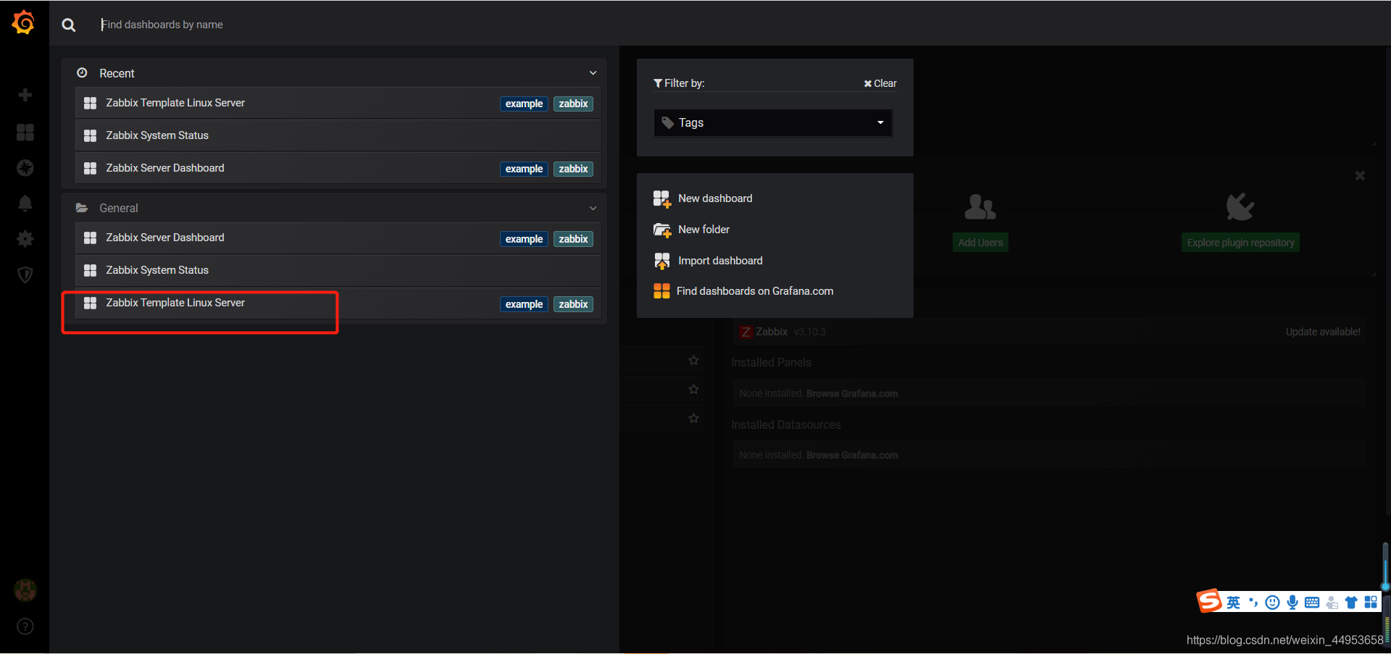This screenshot has height=654, width=1391.
Task: Open the Explore compass icon in sidebar
Action: [x=25, y=168]
